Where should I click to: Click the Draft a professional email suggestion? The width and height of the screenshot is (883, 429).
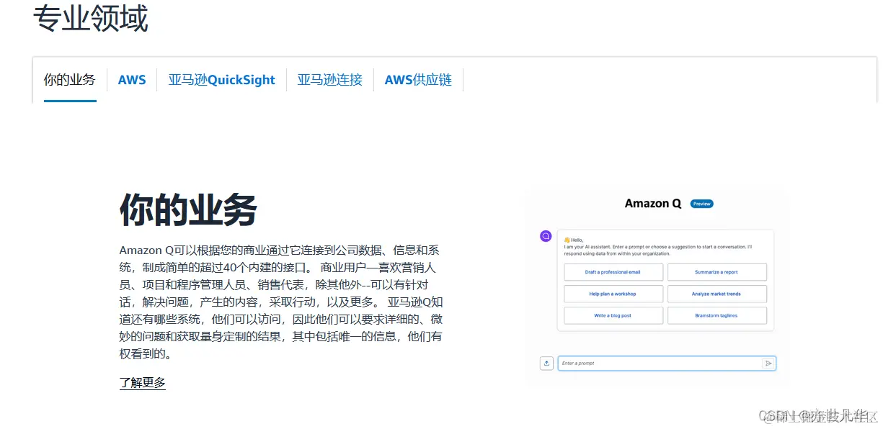pyautogui.click(x=613, y=272)
